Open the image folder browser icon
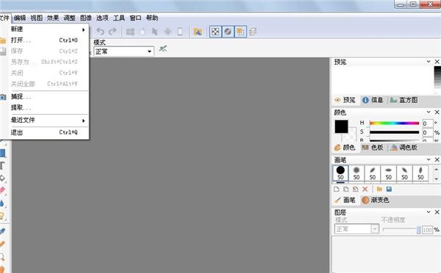Viewport: 441px width, 273px height. point(198,32)
